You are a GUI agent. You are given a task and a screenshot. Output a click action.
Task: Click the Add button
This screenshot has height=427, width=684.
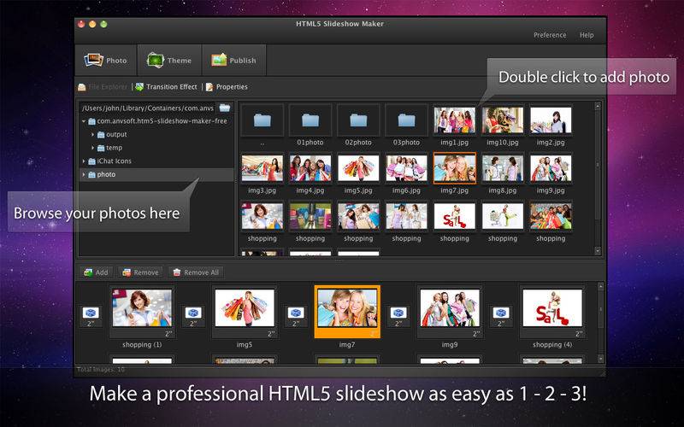point(95,272)
